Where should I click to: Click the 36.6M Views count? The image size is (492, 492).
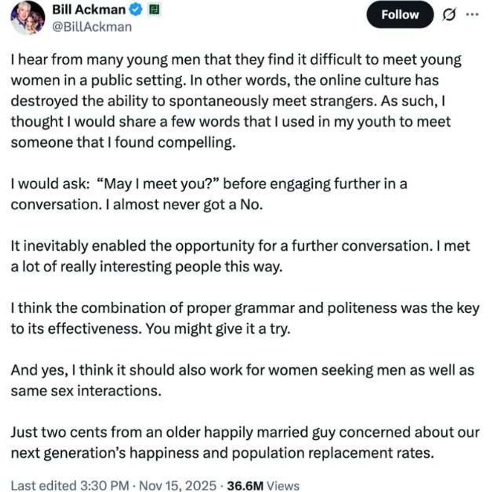(x=263, y=485)
